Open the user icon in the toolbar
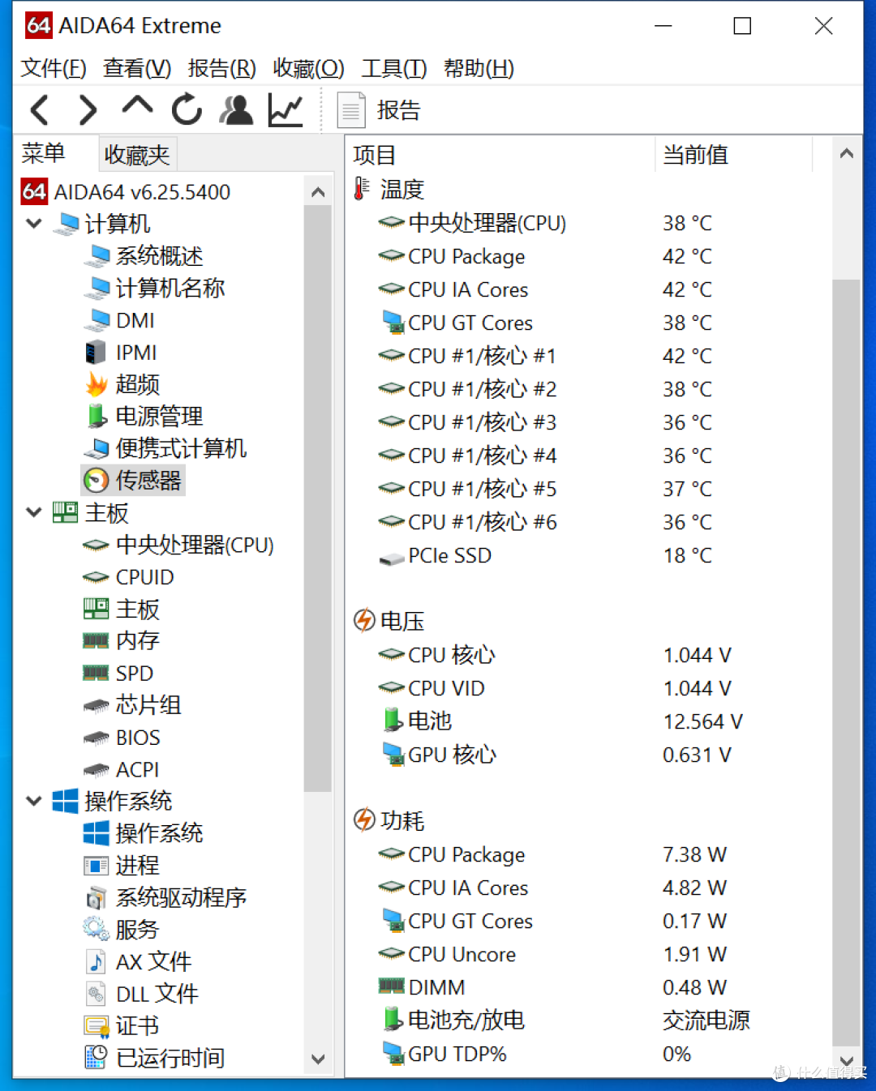This screenshot has width=876, height=1091. tap(236, 109)
